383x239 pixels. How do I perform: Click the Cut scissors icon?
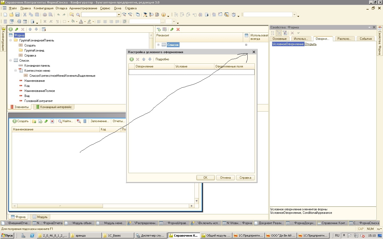point(25,15)
